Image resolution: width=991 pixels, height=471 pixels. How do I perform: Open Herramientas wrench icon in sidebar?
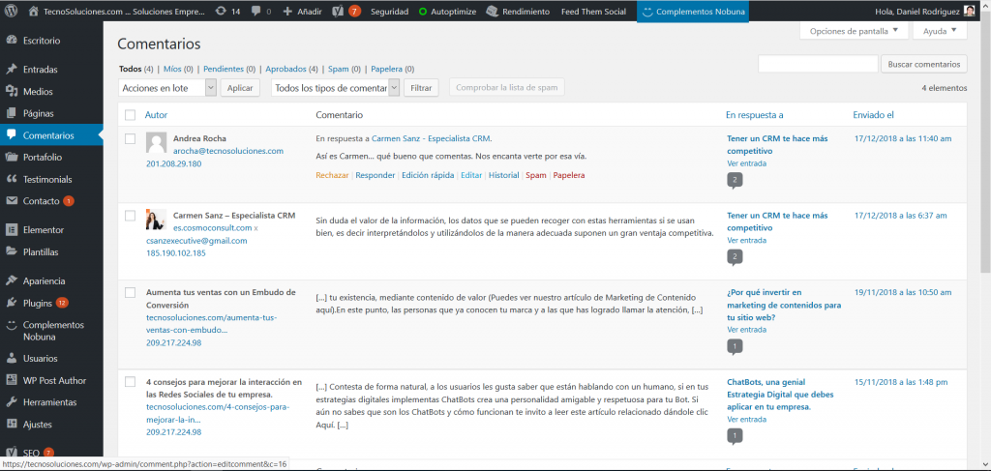(11, 402)
